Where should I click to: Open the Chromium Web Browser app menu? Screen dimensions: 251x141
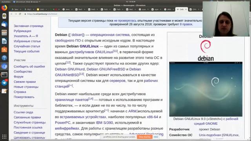click(x=27, y=2)
